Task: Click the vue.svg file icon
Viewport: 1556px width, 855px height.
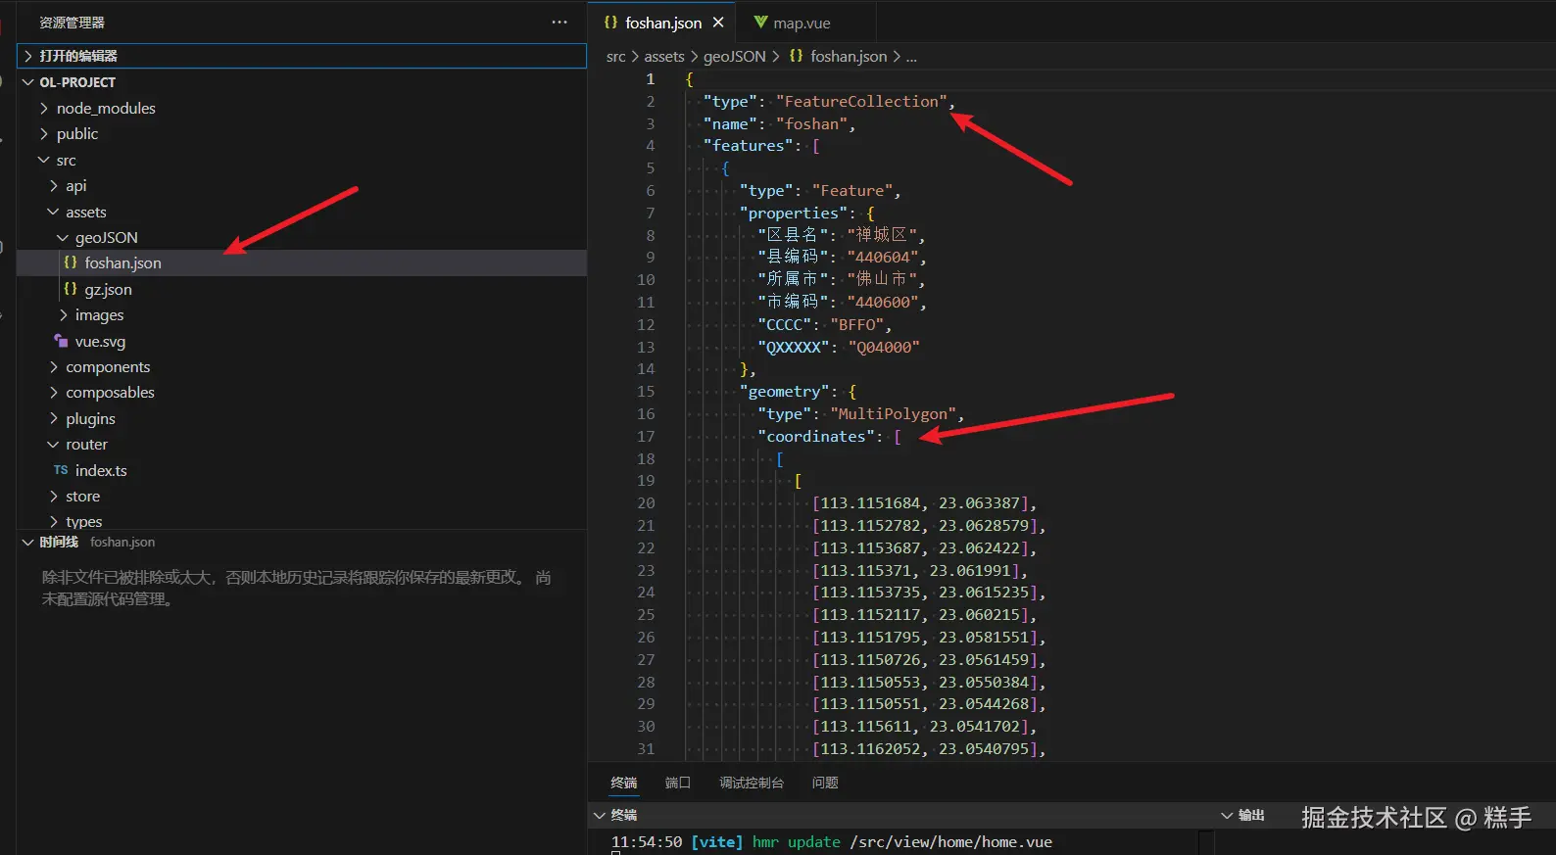Action: (61, 341)
